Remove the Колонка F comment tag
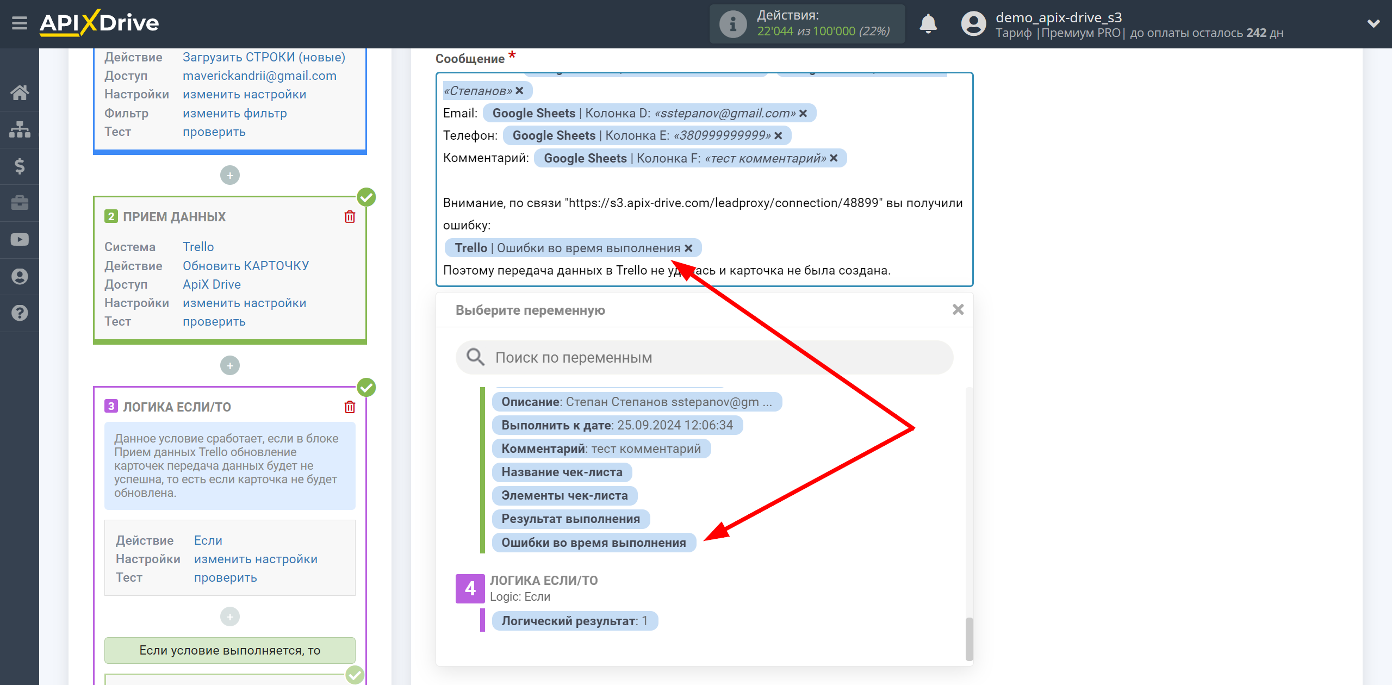The image size is (1392, 685). tap(834, 158)
